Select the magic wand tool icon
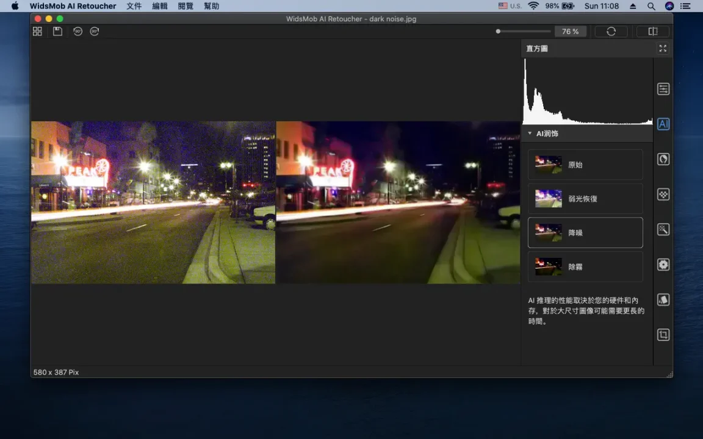703x439 pixels. click(x=663, y=229)
